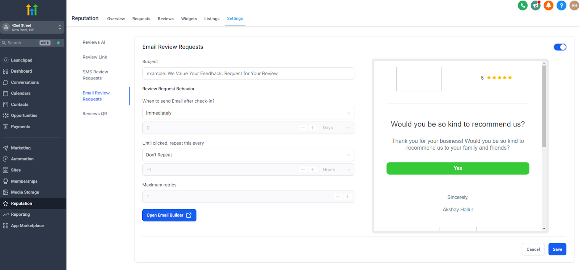Open the megaphone announcements icon

pos(536,5)
